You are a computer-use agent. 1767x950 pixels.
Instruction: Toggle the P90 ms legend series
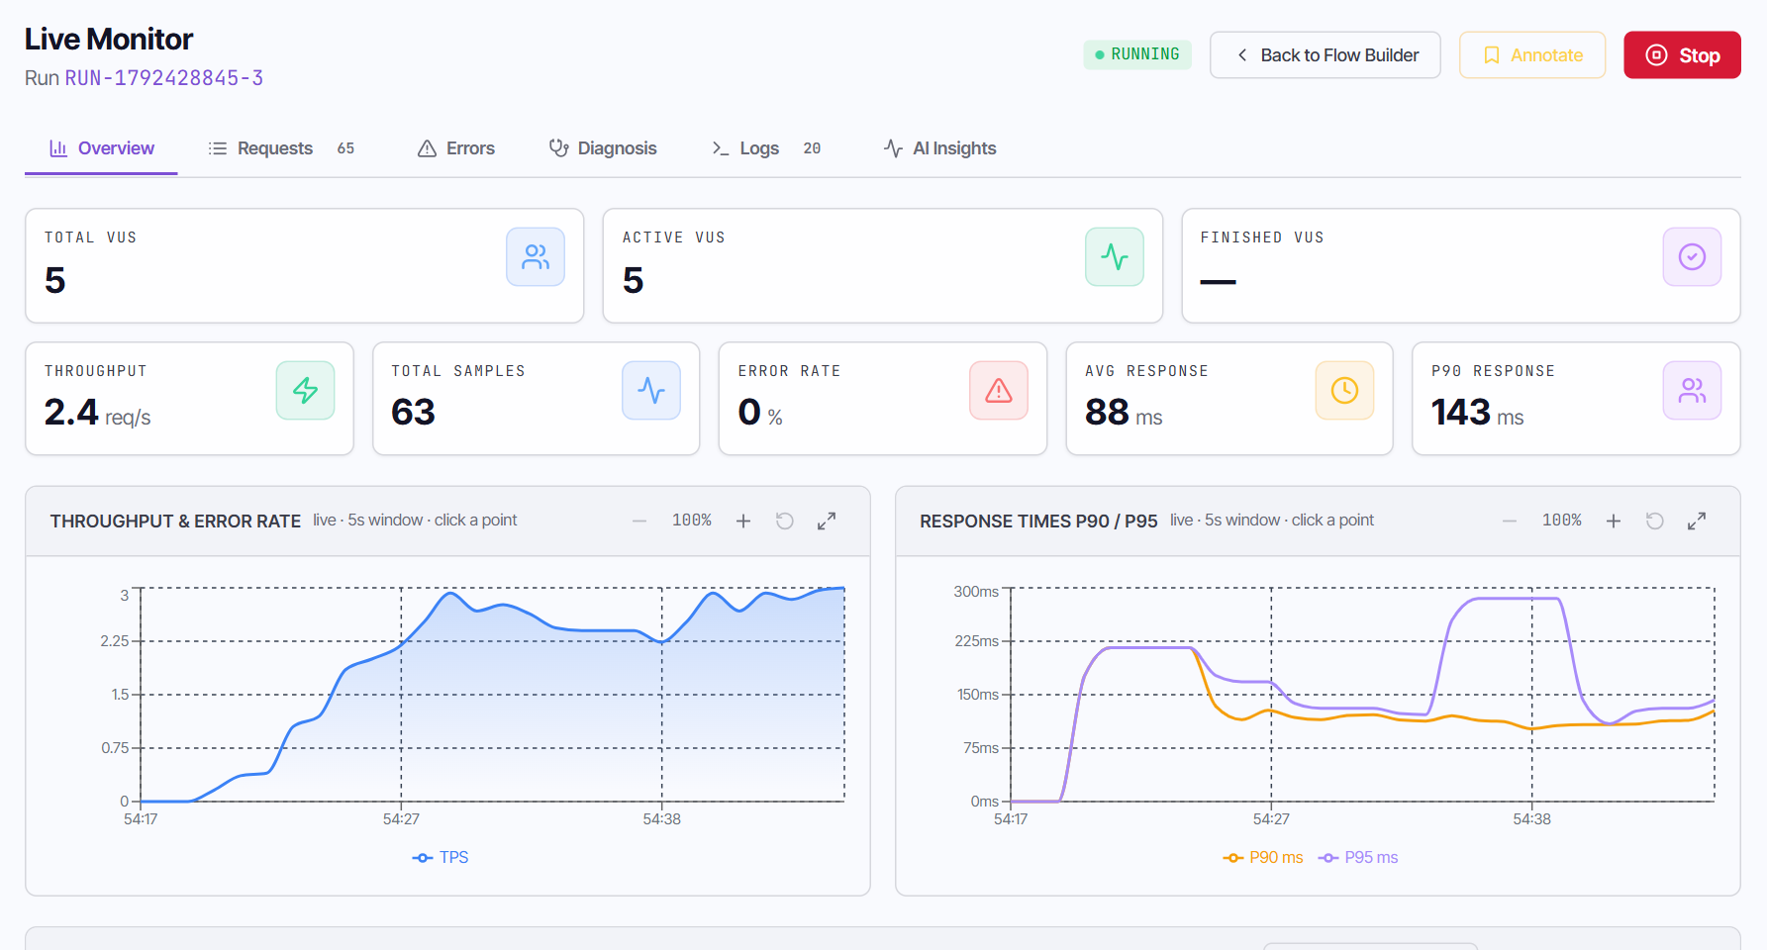click(x=1263, y=857)
